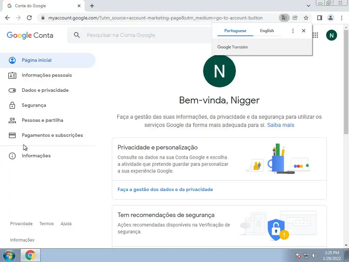This screenshot has width=349, height=262.
Task: Open Pessoas e partilha in the sidebar
Action: pyautogui.click(x=48, y=120)
